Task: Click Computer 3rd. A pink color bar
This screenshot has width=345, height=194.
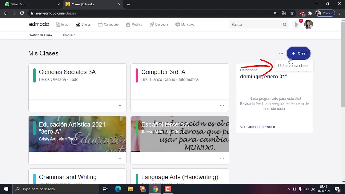Action: point(137,75)
